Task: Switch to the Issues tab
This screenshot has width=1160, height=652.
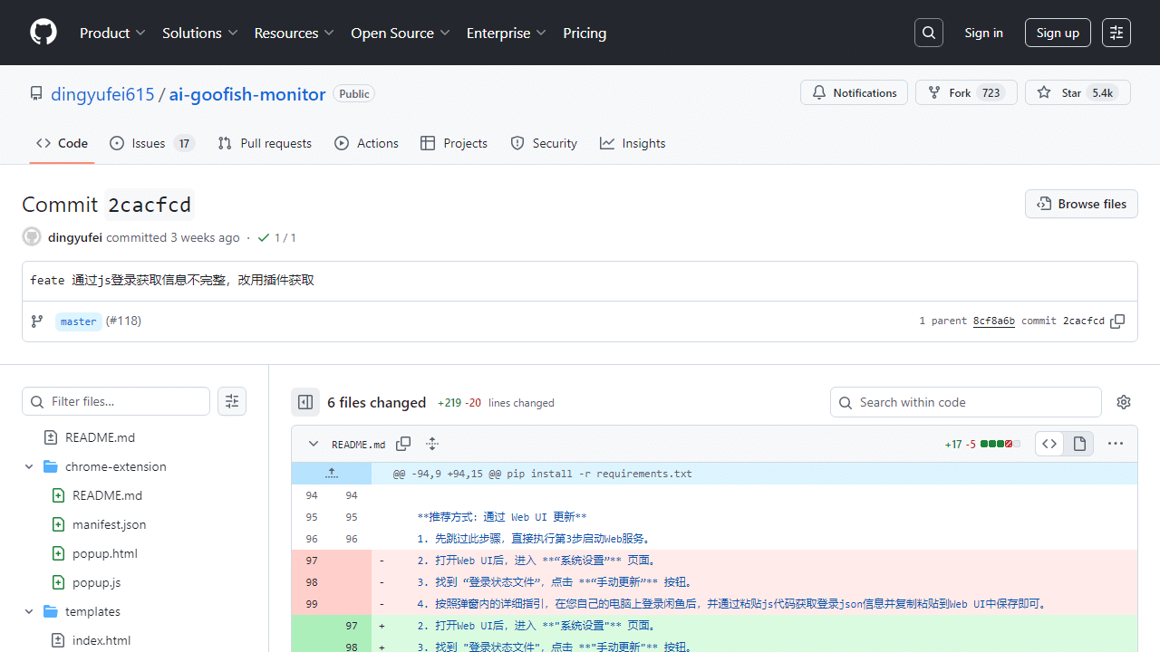Action: [151, 143]
